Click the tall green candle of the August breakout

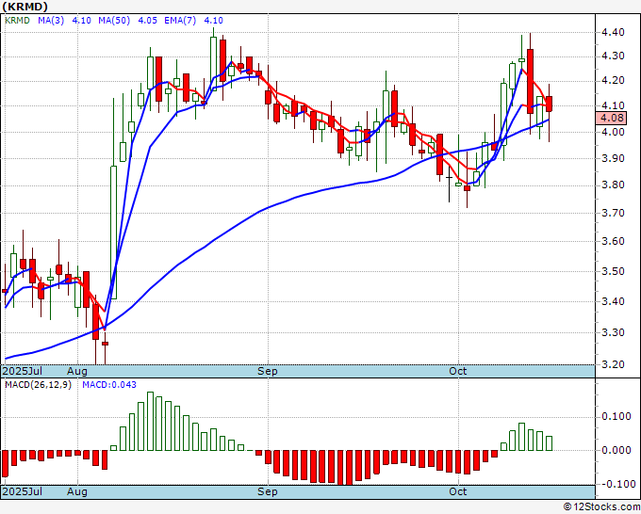point(114,233)
